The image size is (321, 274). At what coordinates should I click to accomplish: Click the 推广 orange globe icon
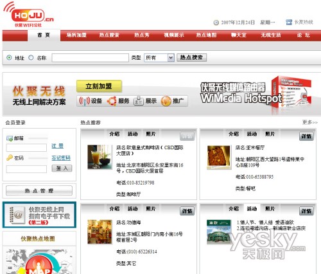pos(166,101)
